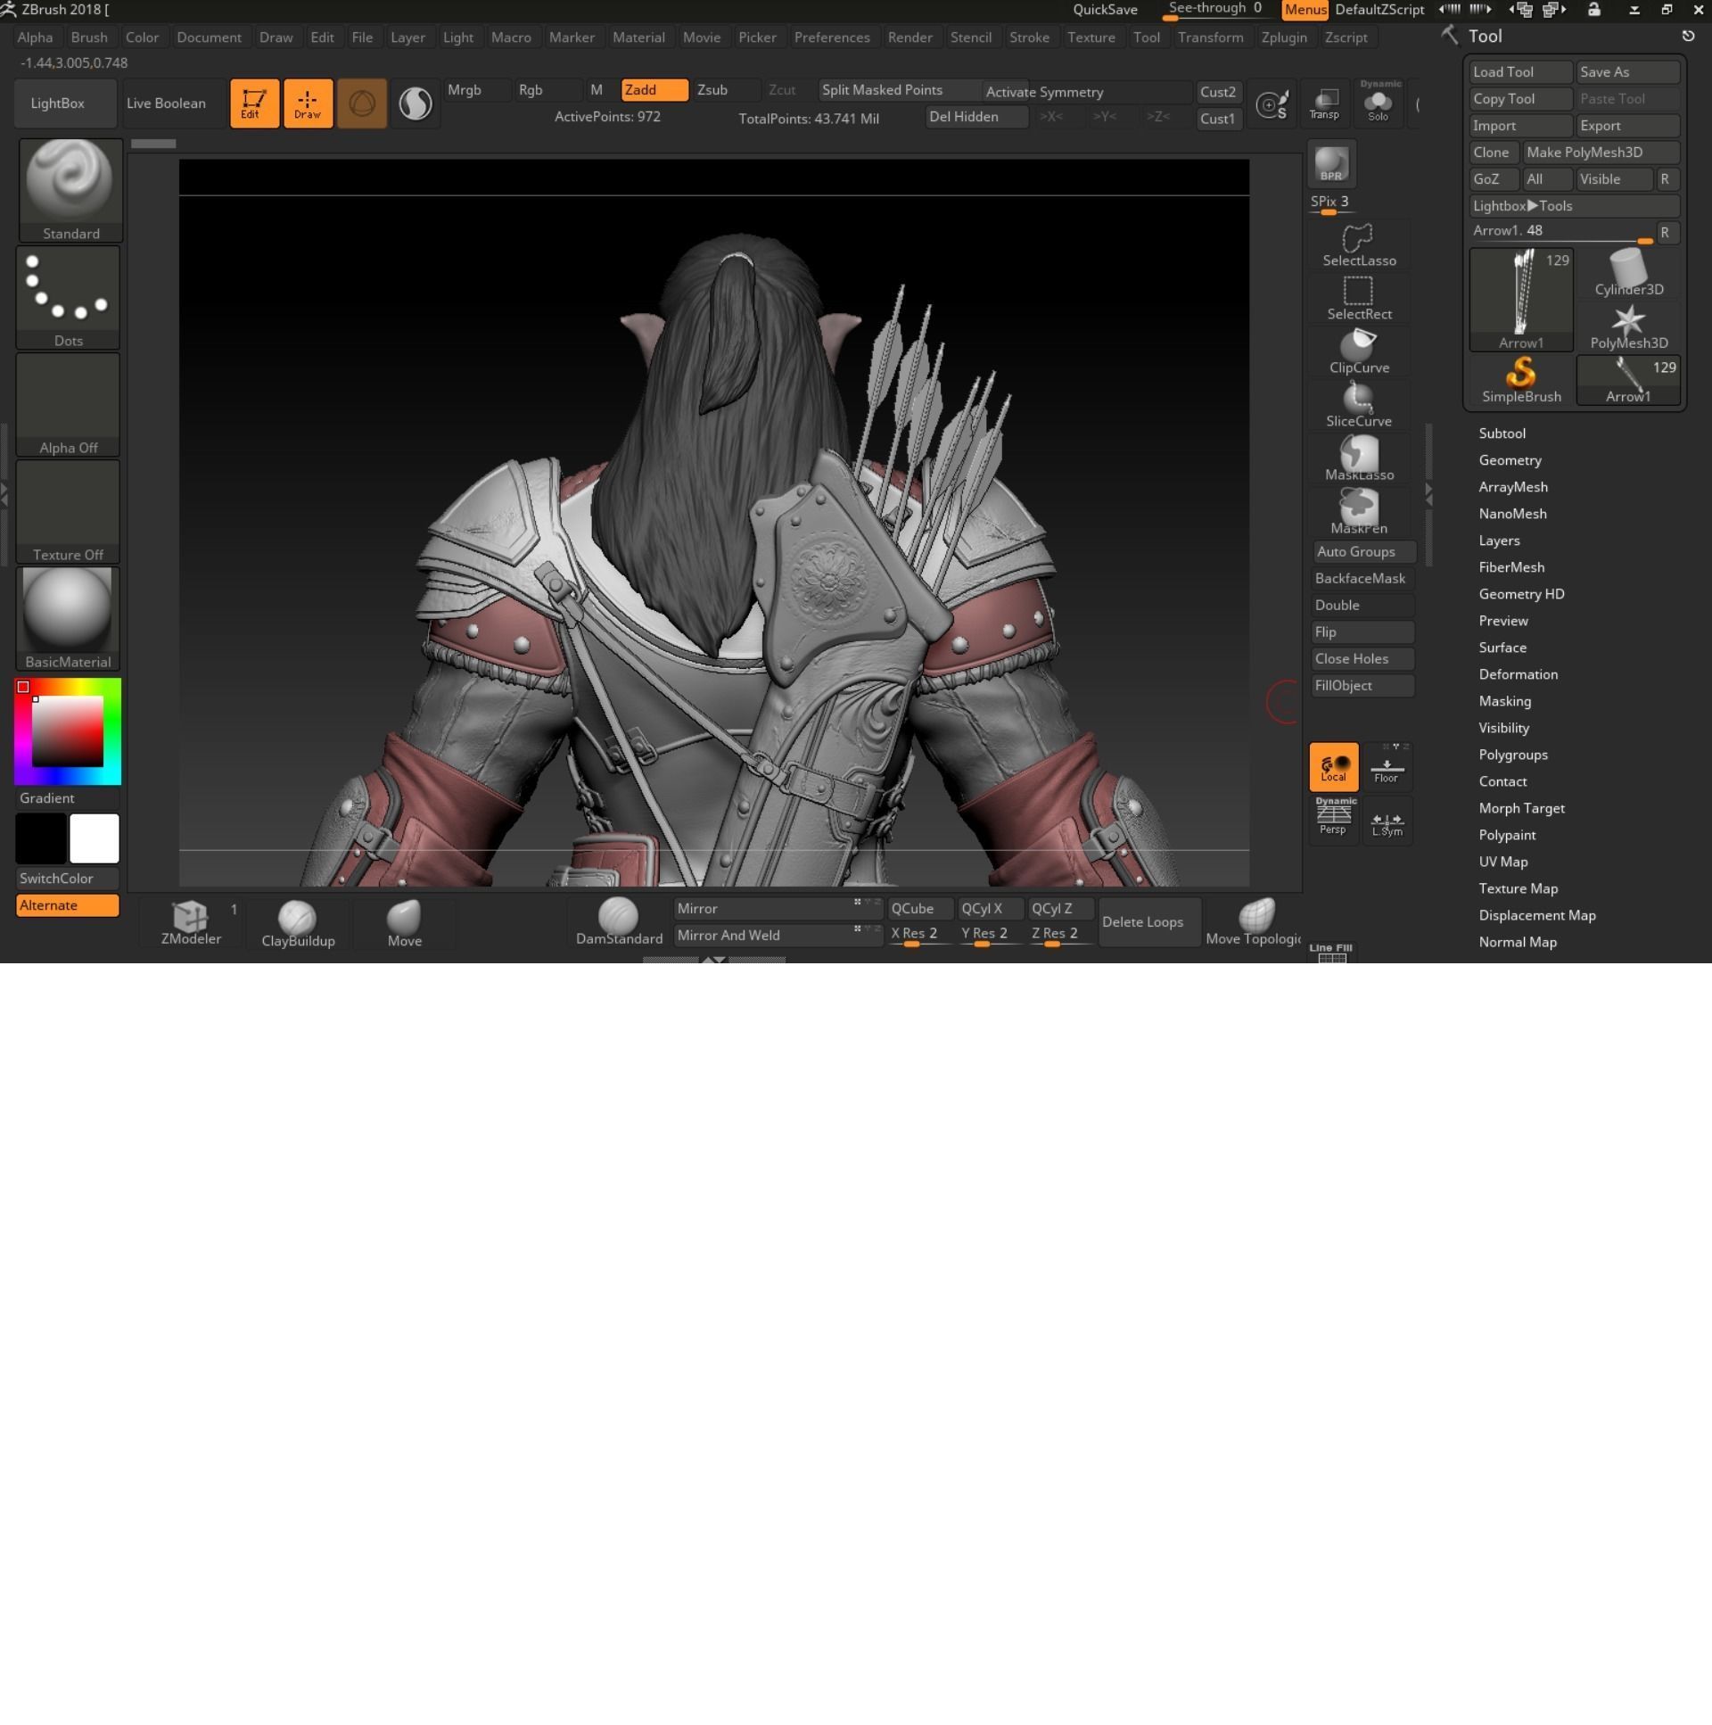Expand the Subtool section
This screenshot has width=1712, height=1725.
pyautogui.click(x=1502, y=433)
